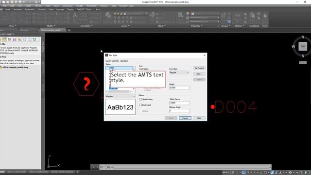Click N on the ViewCube compass
The width and height of the screenshot is (311, 175).
click(303, 37)
